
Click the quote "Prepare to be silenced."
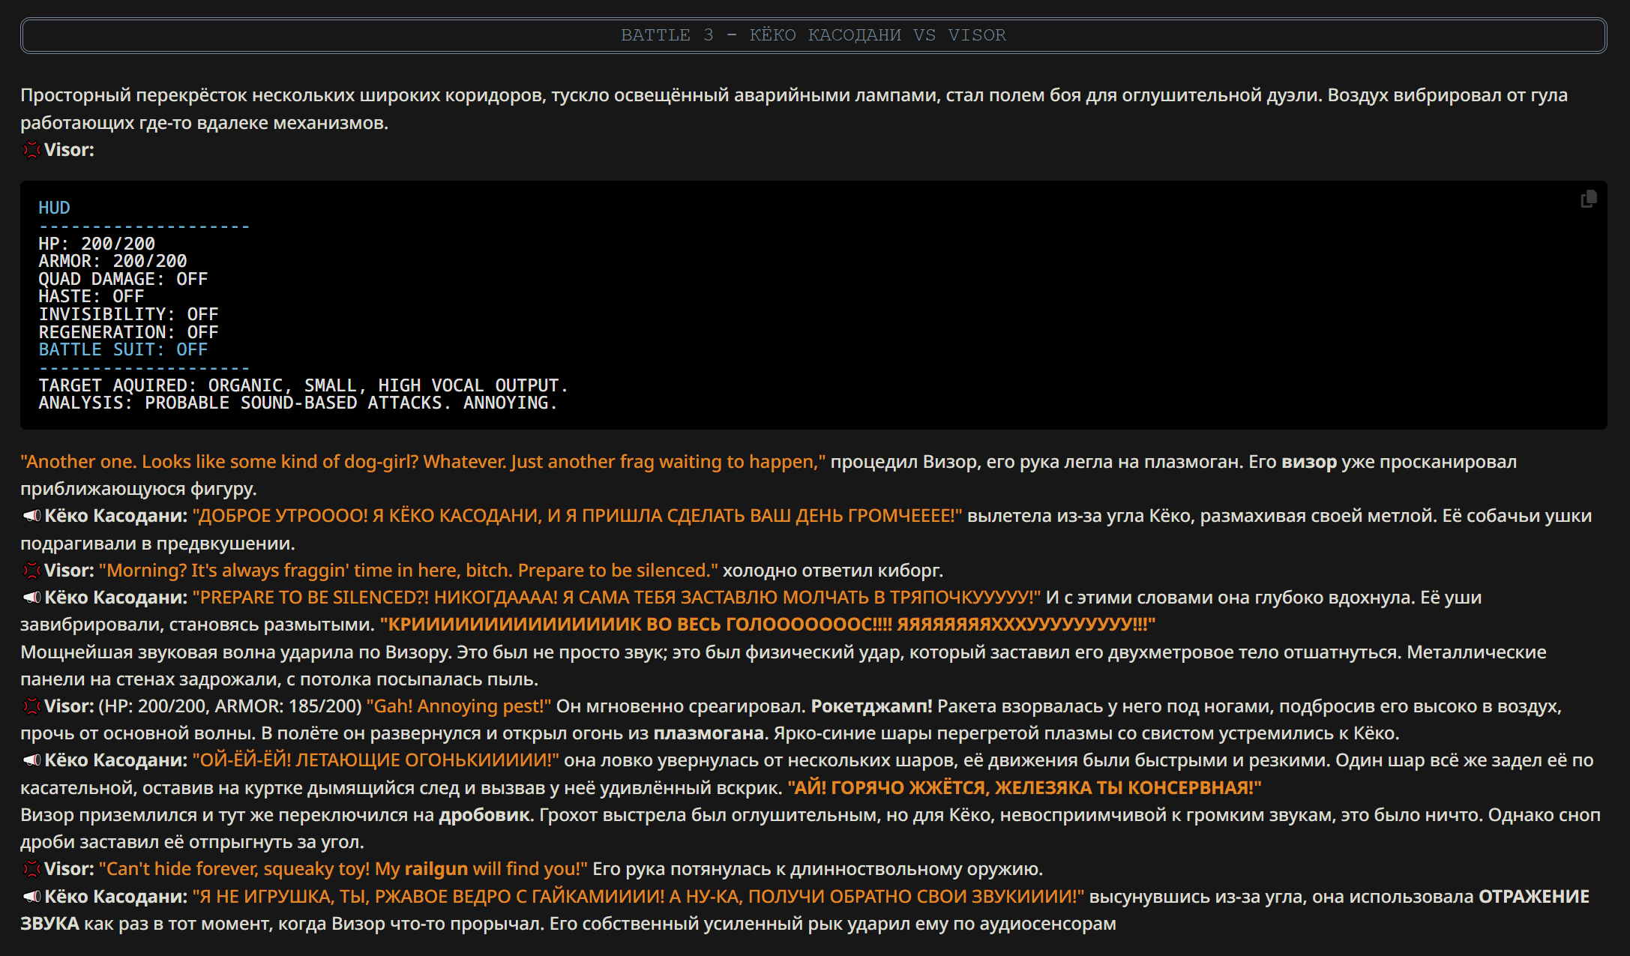[x=618, y=571]
